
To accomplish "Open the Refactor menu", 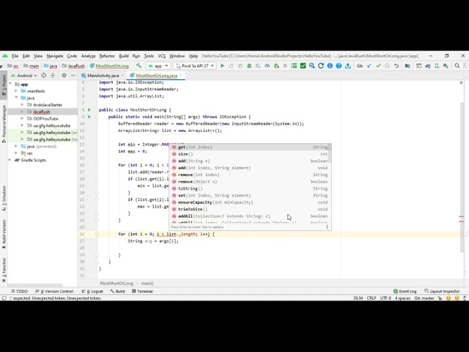I will pos(107,56).
